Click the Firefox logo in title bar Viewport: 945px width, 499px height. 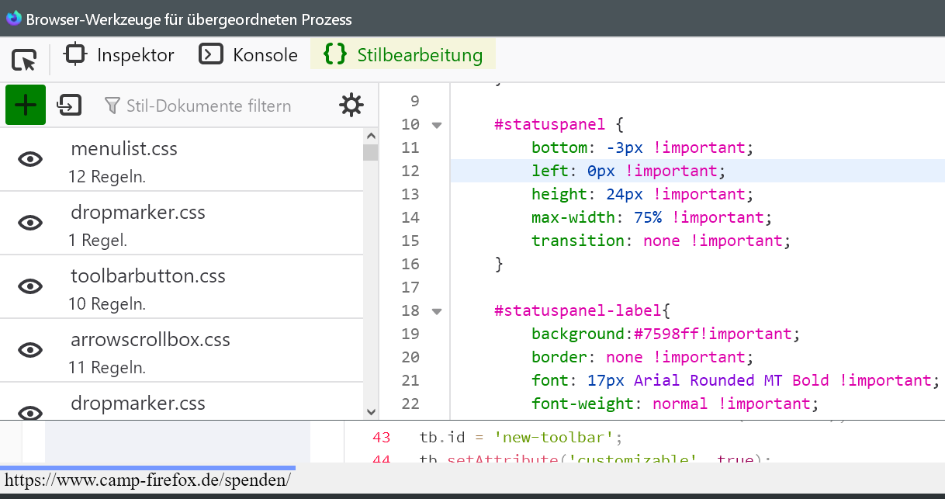[x=13, y=19]
